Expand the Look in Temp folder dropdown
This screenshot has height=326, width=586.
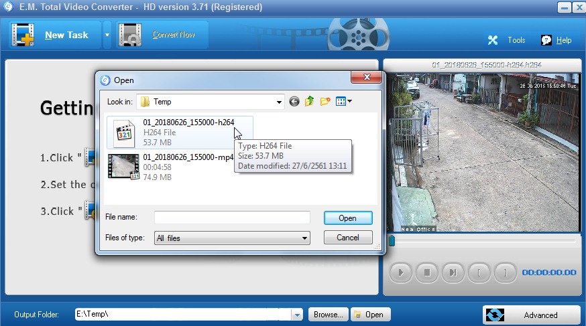279,102
